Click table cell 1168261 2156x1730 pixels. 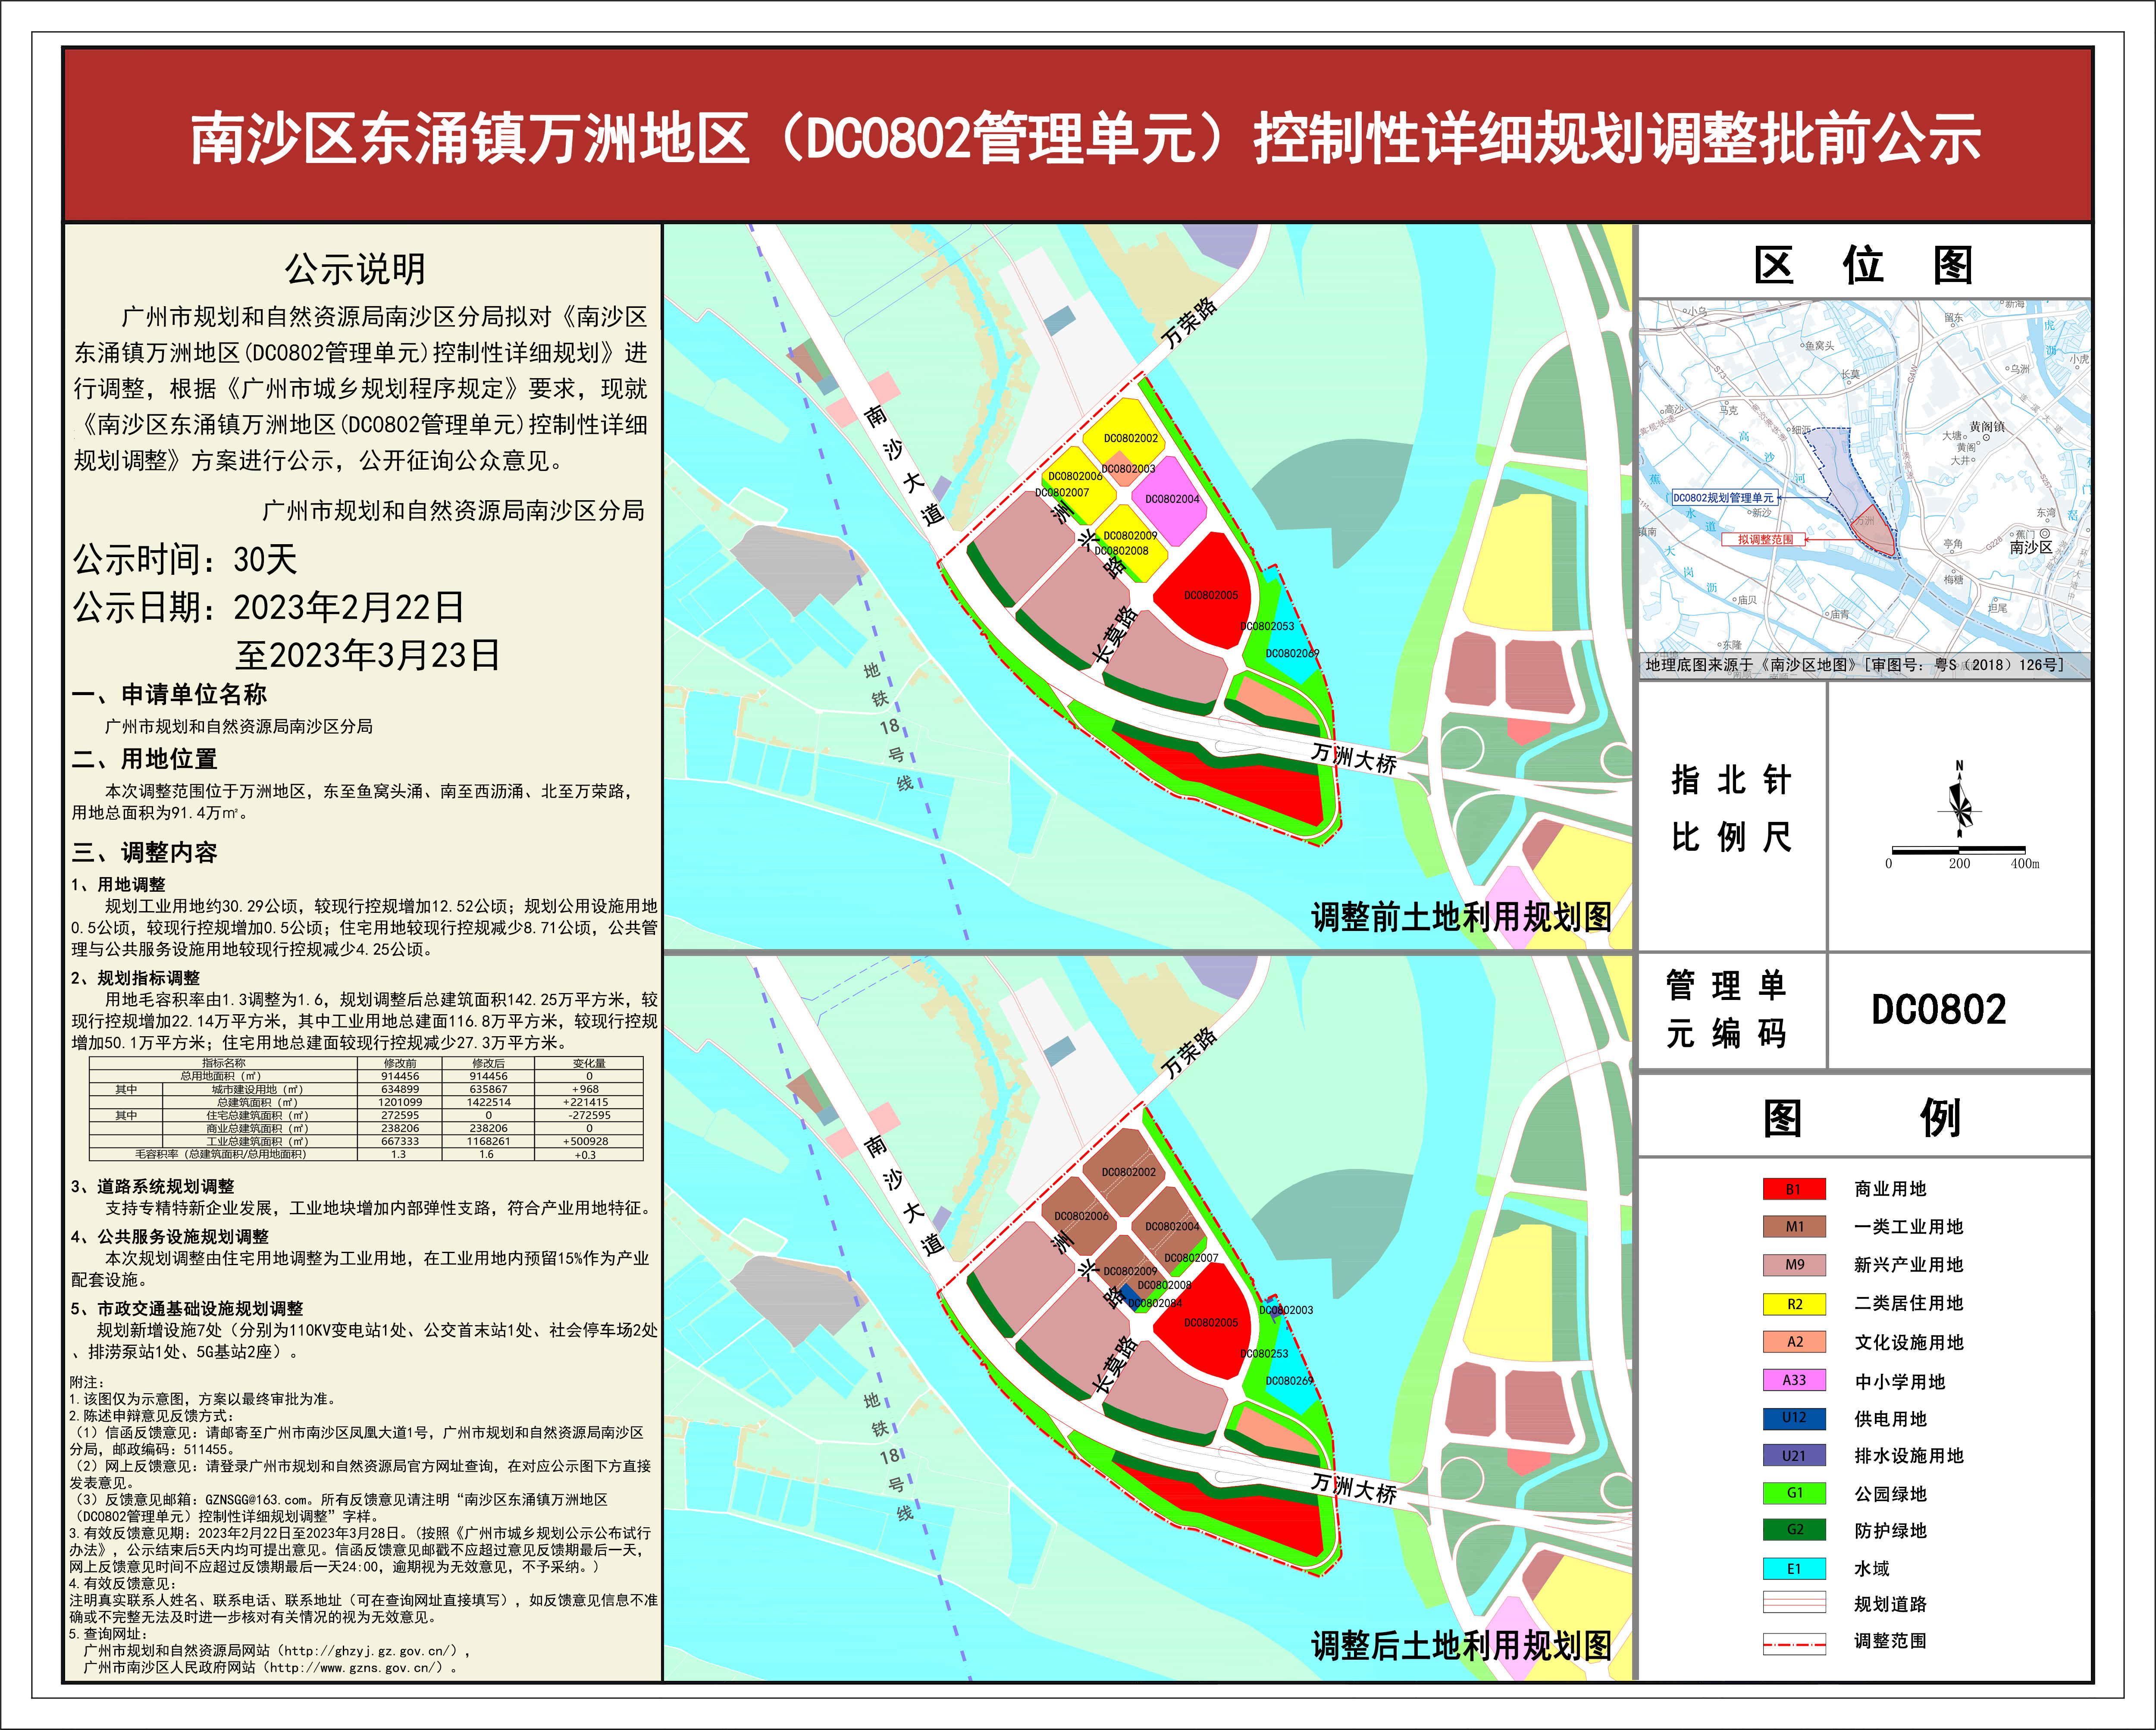pyautogui.click(x=488, y=1141)
